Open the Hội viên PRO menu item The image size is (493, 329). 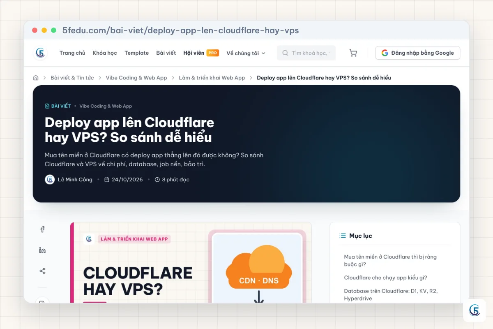pyautogui.click(x=201, y=53)
